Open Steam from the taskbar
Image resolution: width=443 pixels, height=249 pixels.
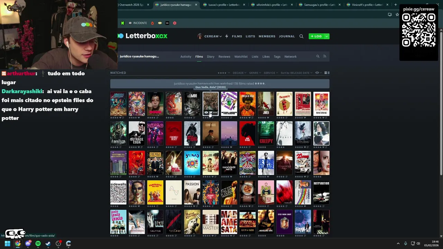click(48, 243)
